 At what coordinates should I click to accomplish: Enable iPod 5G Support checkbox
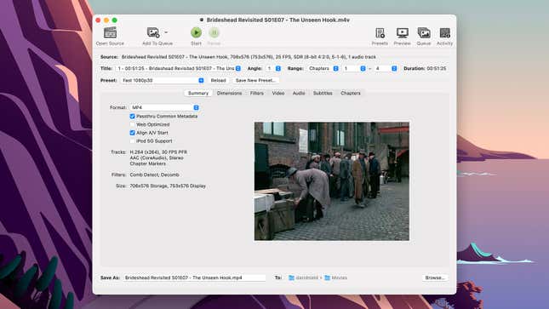point(132,141)
